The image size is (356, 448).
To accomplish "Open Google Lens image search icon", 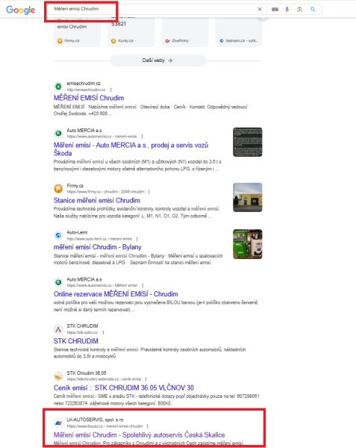I will (x=299, y=10).
